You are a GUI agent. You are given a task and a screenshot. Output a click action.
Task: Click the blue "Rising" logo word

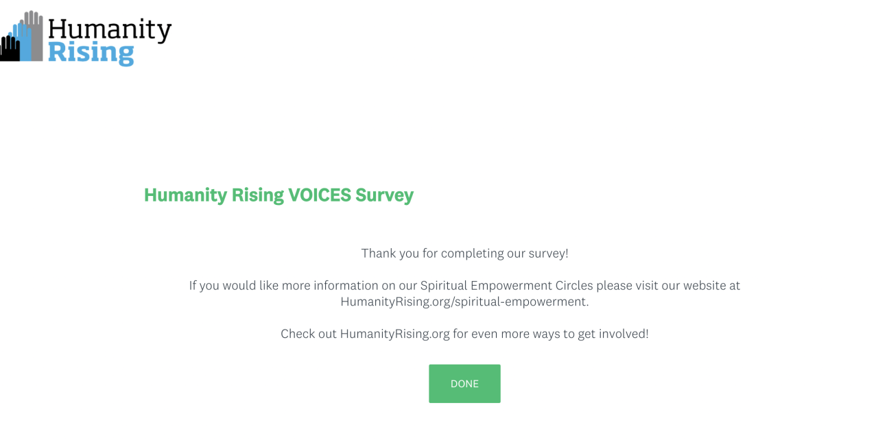click(91, 53)
